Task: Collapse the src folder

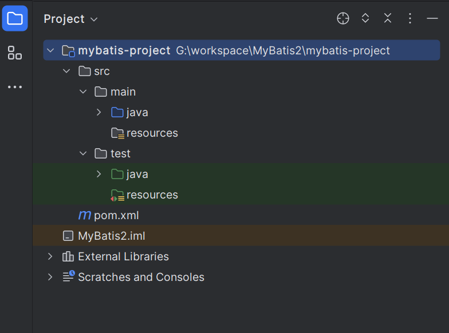Action: [x=66, y=71]
